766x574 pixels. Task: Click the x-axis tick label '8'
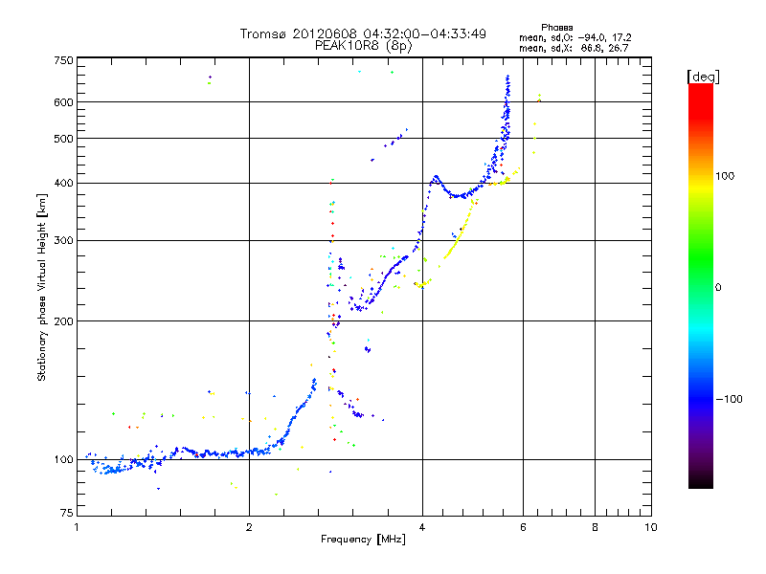[x=595, y=528]
